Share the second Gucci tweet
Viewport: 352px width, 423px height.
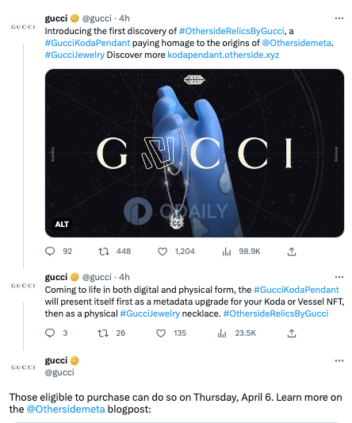(x=292, y=333)
